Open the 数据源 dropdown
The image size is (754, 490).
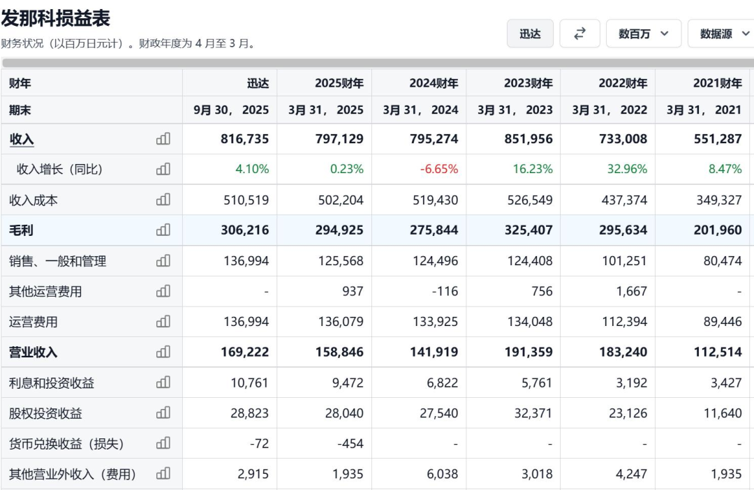(721, 34)
